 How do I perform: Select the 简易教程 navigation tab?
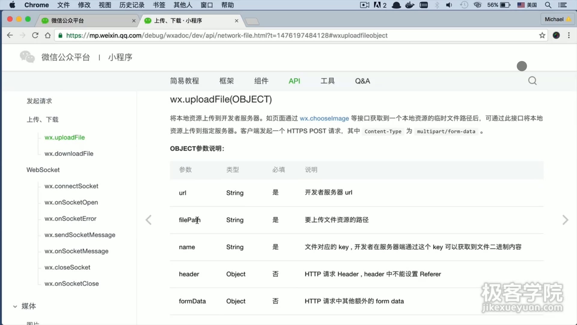[185, 81]
